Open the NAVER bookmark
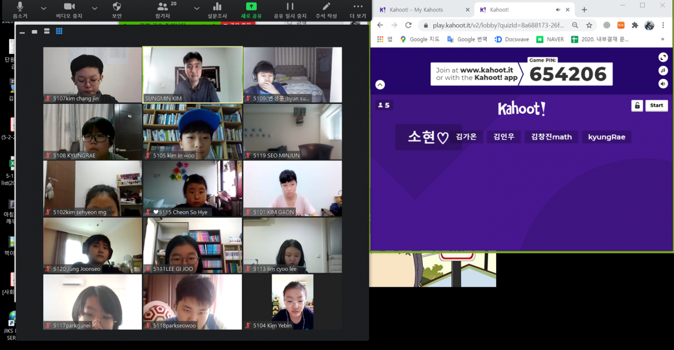 pyautogui.click(x=550, y=39)
